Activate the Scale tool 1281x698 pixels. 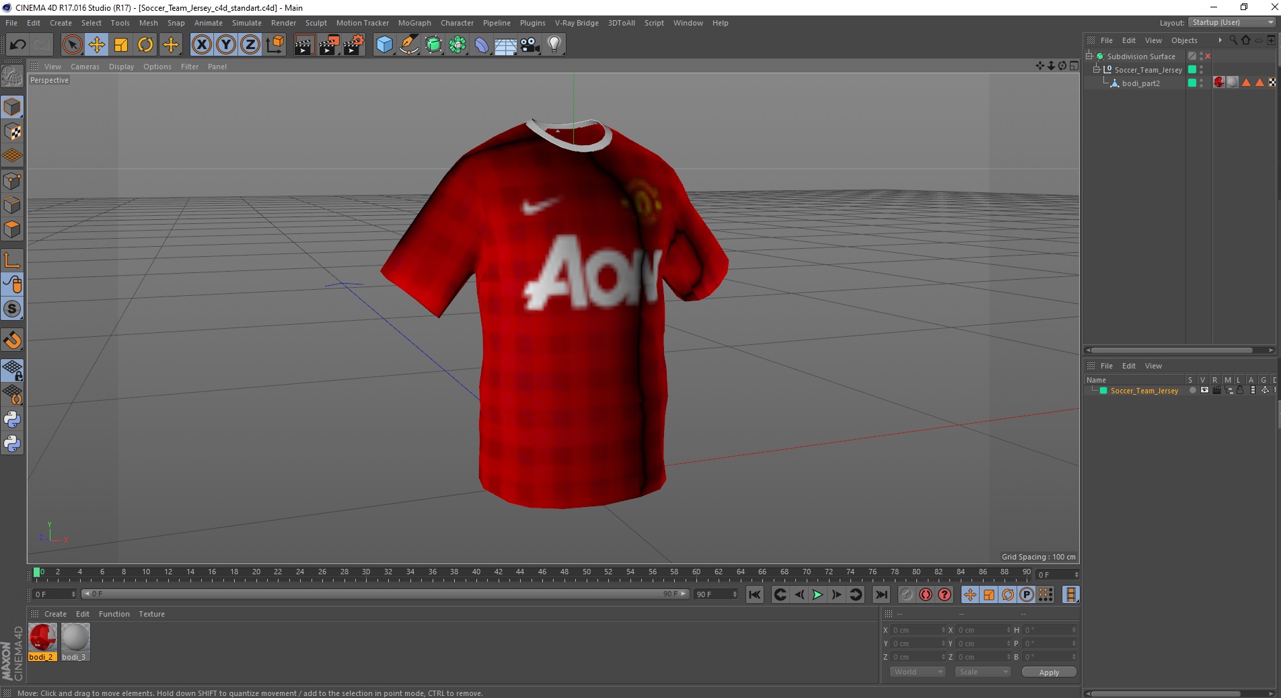(121, 45)
